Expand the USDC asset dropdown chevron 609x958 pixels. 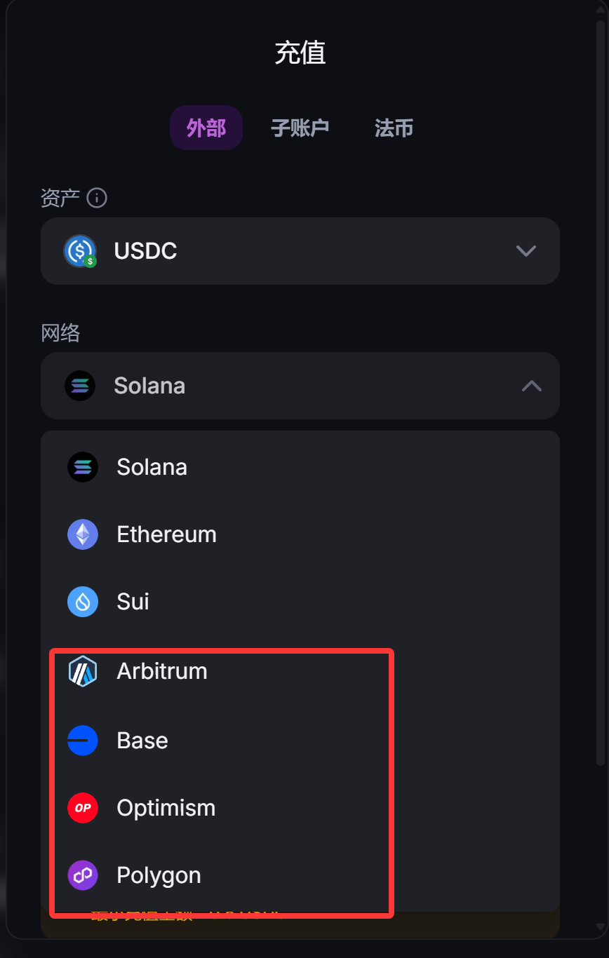526,251
